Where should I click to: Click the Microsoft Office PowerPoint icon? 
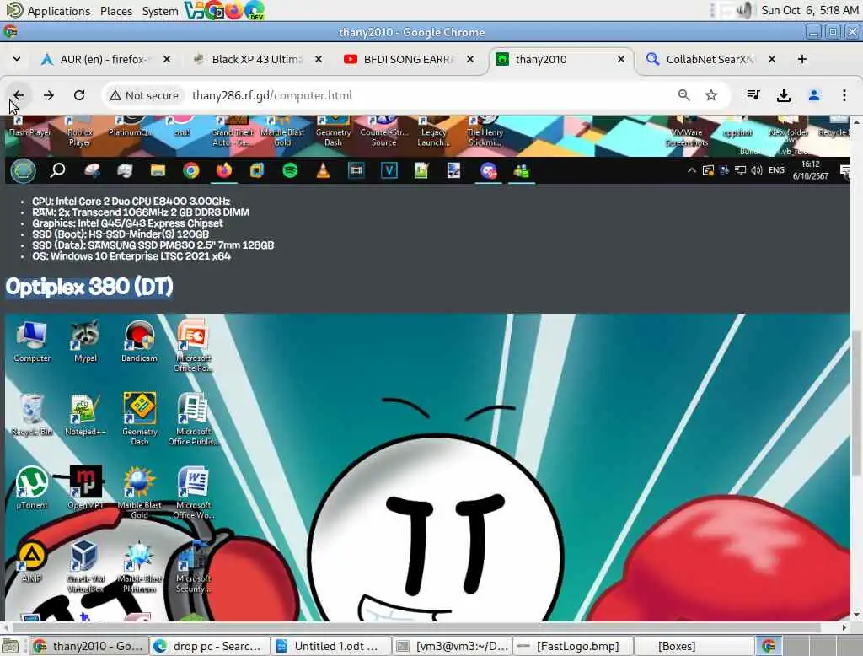tap(193, 346)
